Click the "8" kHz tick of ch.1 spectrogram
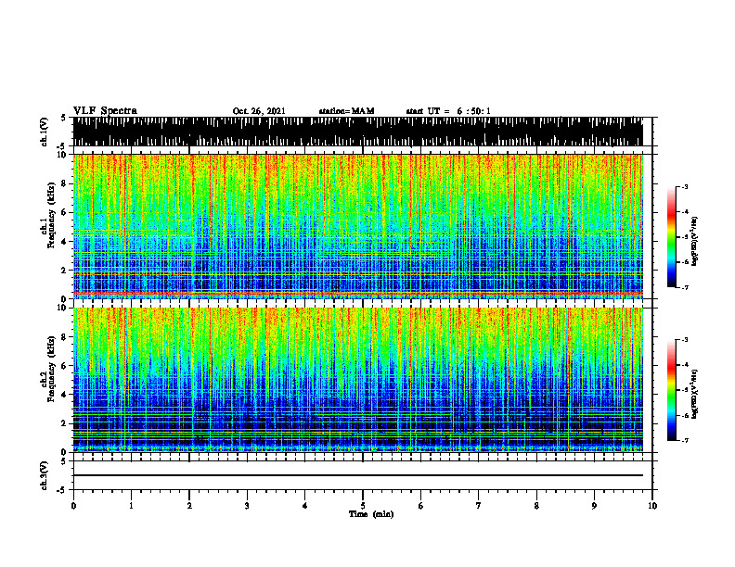 click(65, 183)
